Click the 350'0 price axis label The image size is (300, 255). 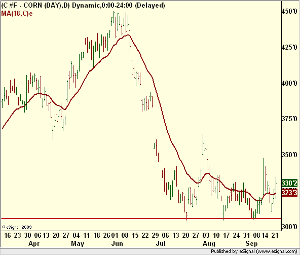pos(289,155)
